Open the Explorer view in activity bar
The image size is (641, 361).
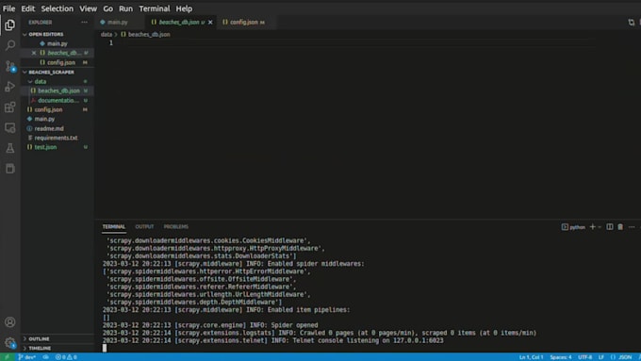9,25
